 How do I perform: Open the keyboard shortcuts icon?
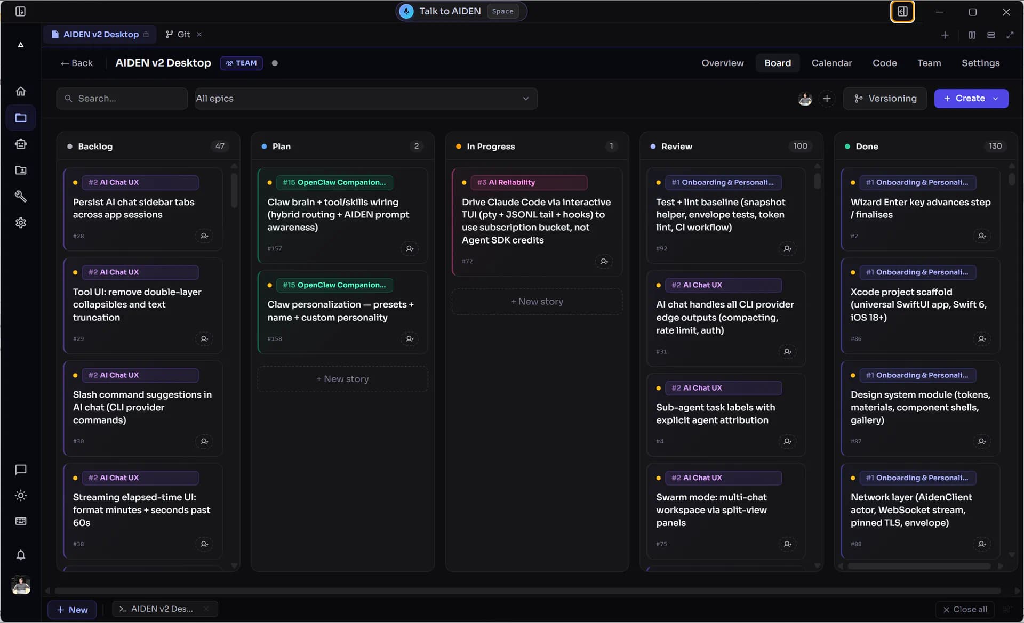coord(21,521)
